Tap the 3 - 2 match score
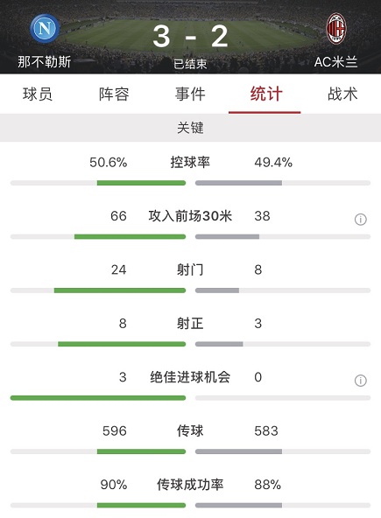The image size is (381, 518). (x=191, y=36)
